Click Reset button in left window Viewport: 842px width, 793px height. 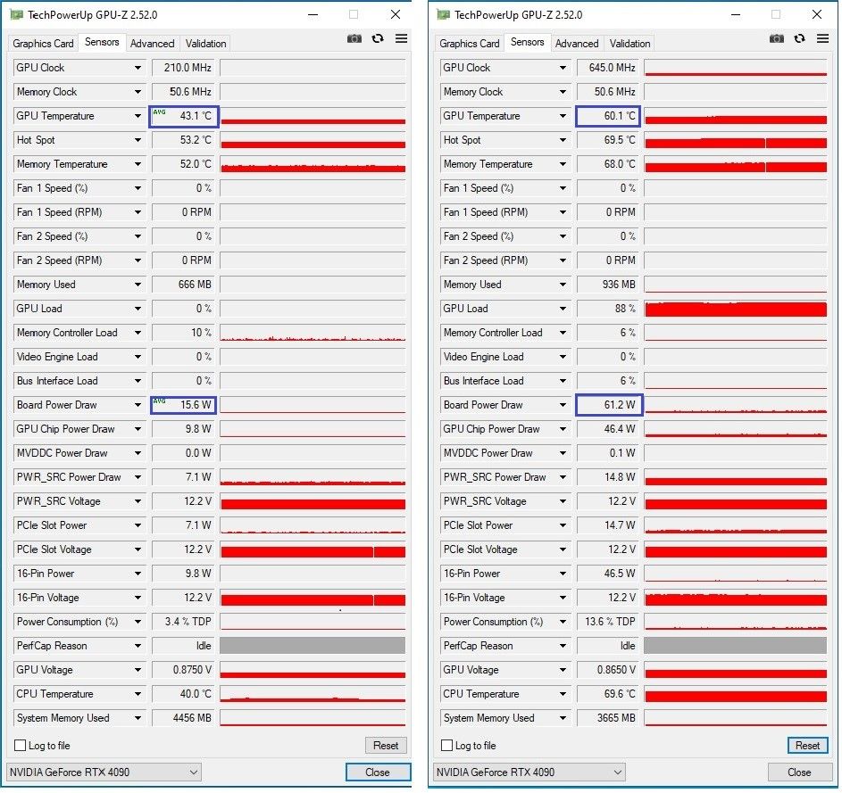click(386, 746)
